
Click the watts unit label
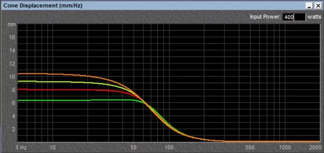click(x=314, y=17)
